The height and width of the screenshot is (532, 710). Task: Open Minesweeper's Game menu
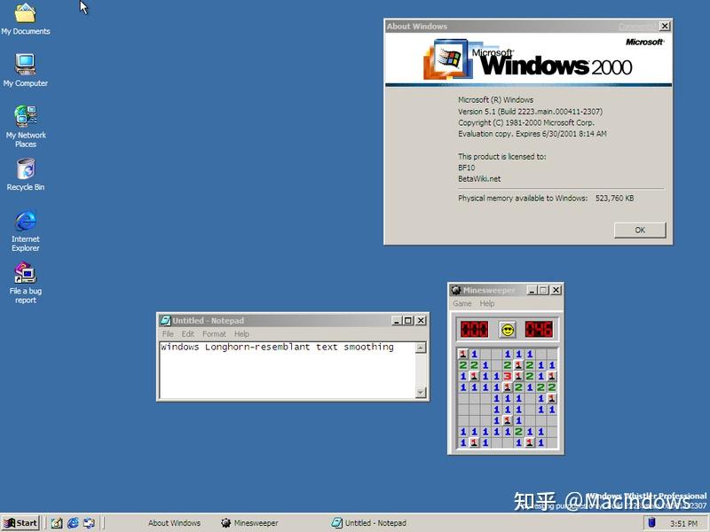(461, 303)
